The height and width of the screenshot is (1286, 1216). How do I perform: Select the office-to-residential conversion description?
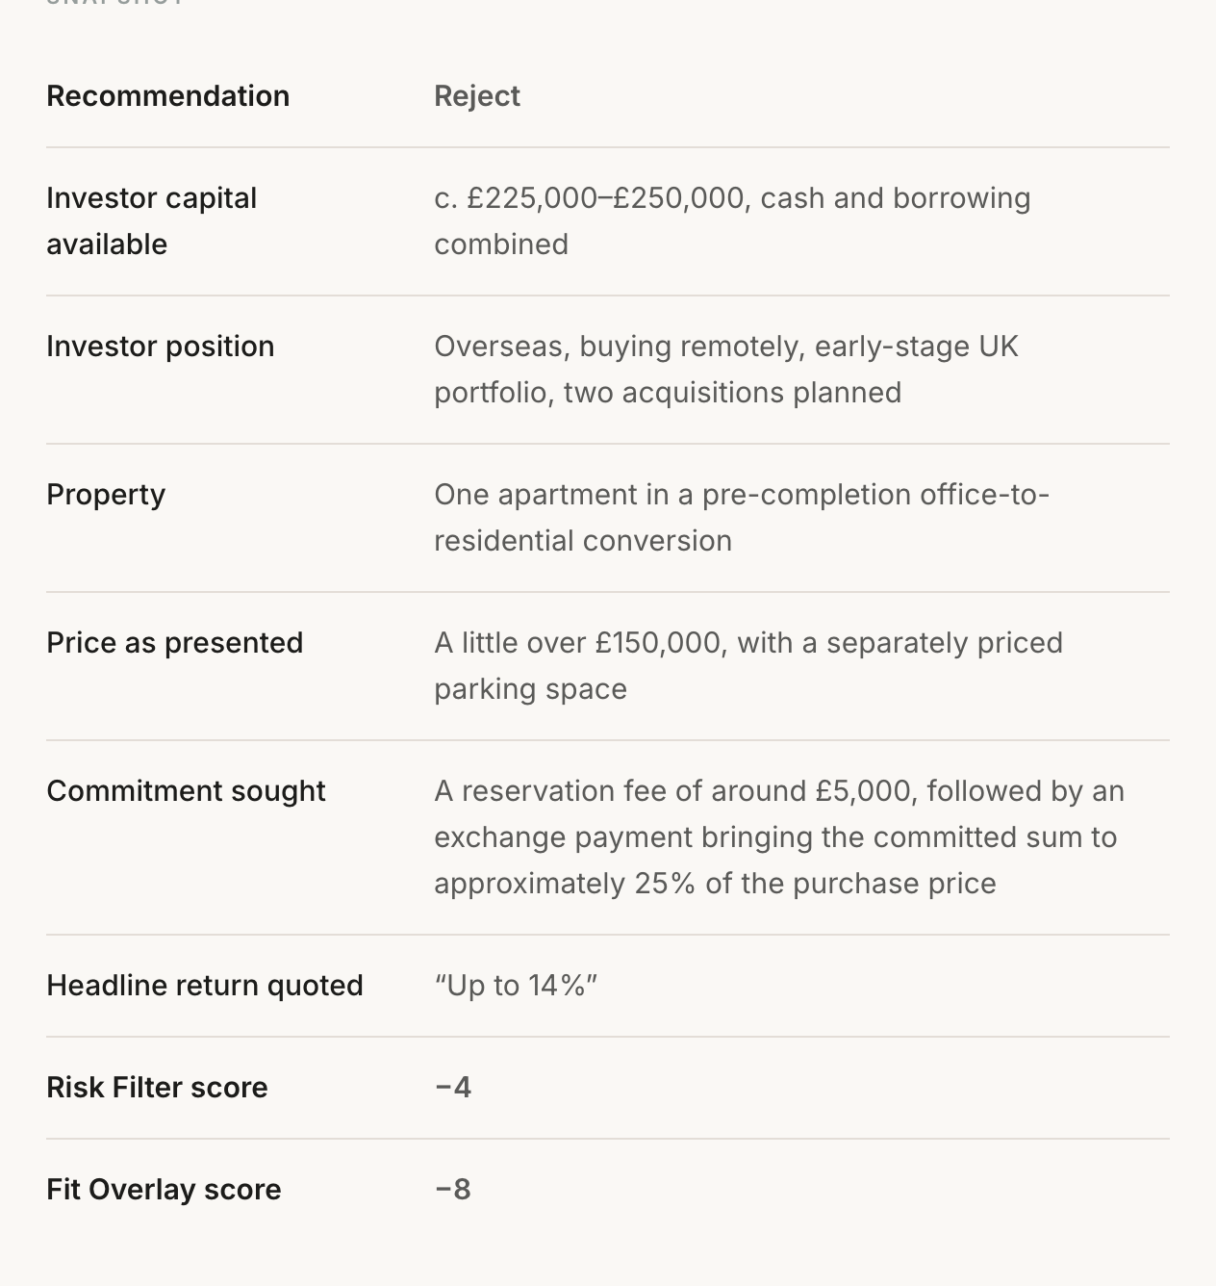[x=742, y=518]
